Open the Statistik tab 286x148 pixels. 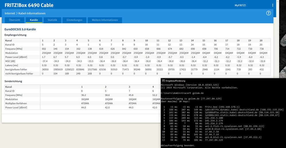[x=52, y=20]
